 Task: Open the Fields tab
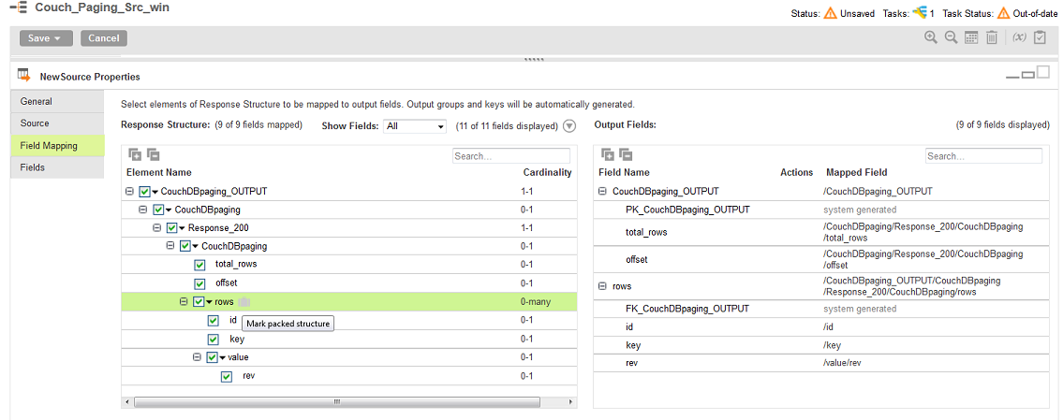(x=58, y=167)
